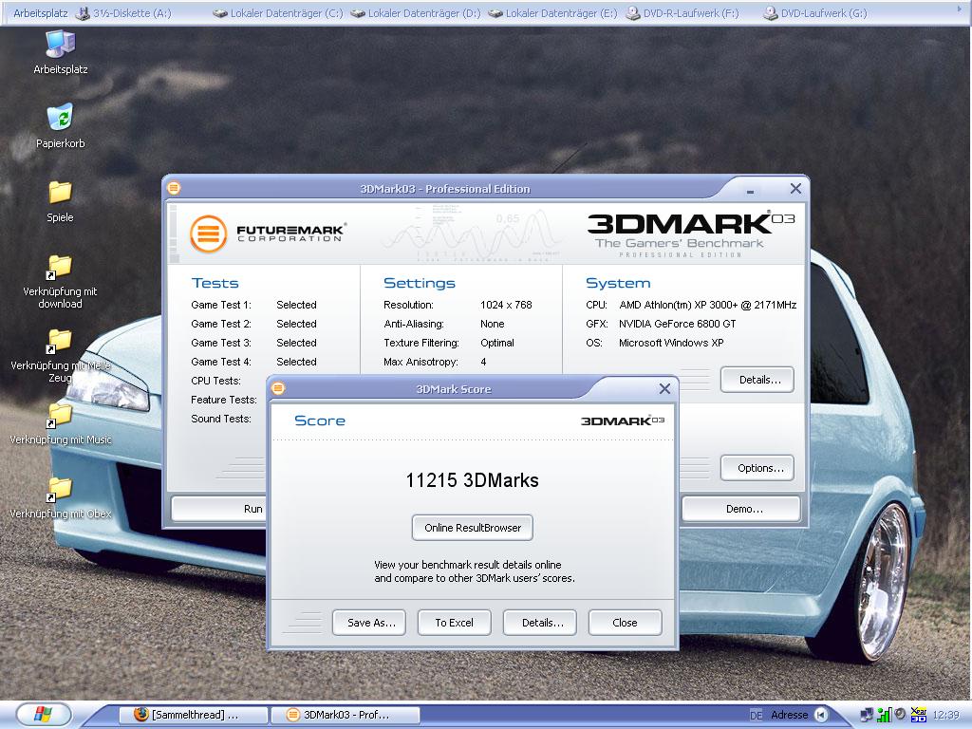Image resolution: width=972 pixels, height=729 pixels.
Task: Click the orange icon in 3DMark Score title bar
Action: click(278, 388)
